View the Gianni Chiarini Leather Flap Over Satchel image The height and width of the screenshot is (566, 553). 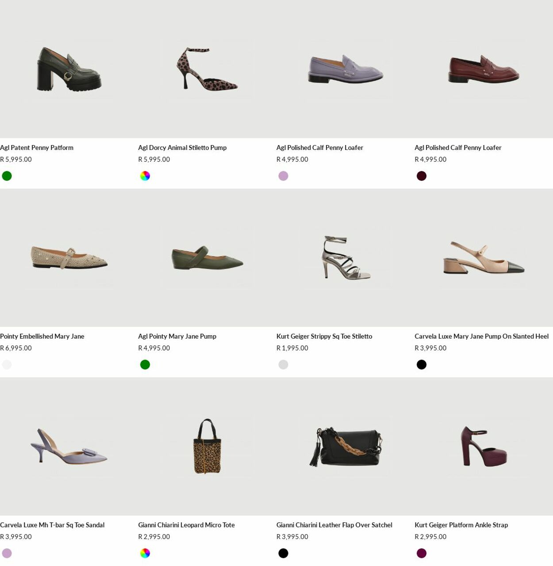pos(346,447)
